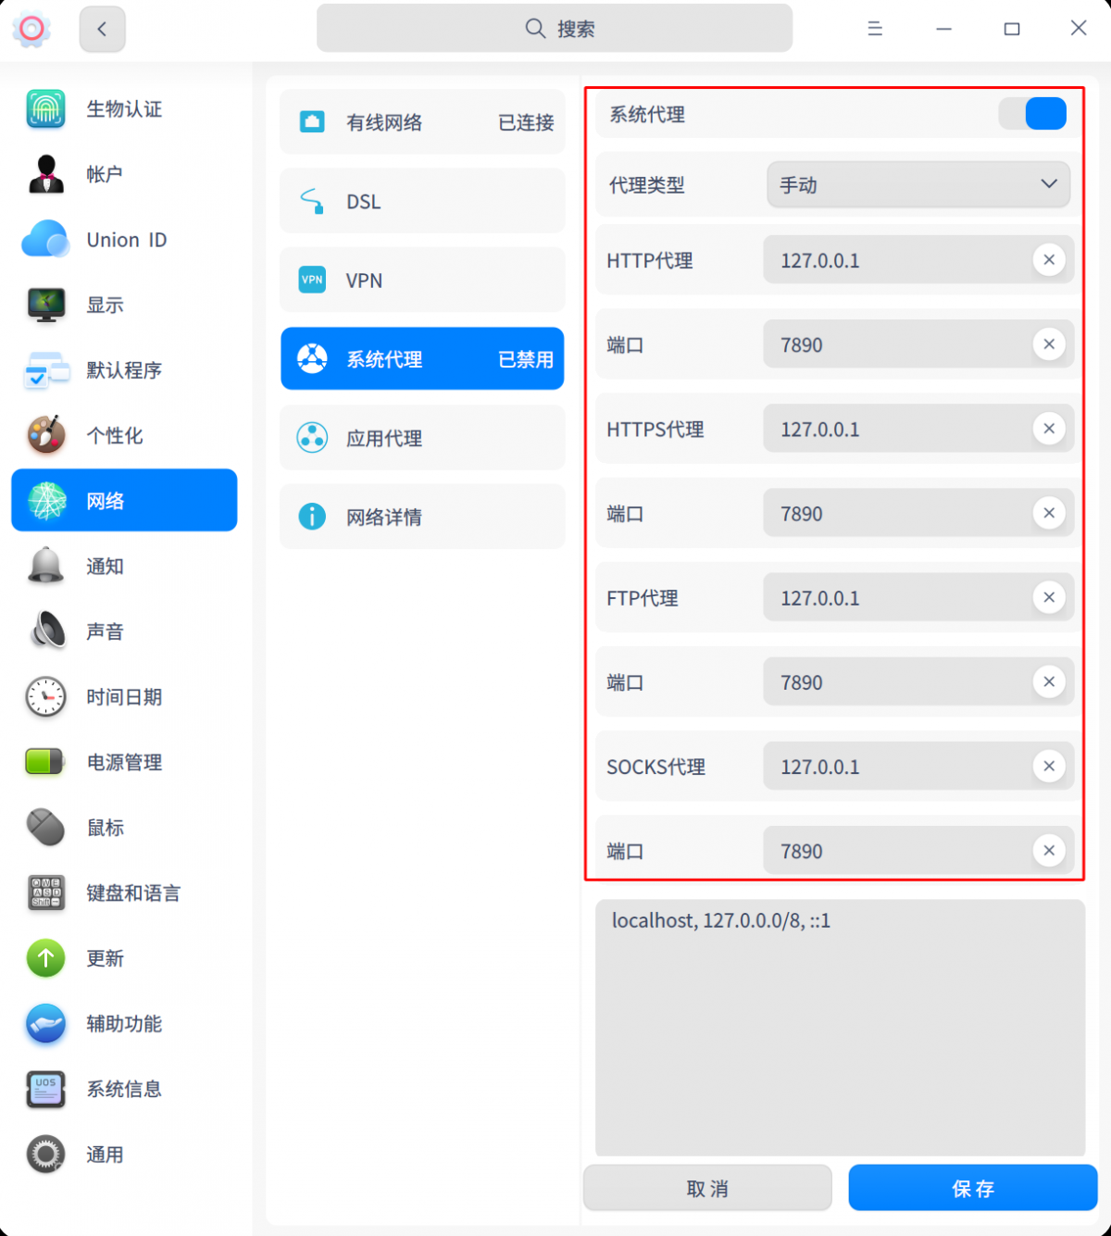This screenshot has width=1111, height=1236.
Task: Click the Union ID cloud icon
Action: 45,240
